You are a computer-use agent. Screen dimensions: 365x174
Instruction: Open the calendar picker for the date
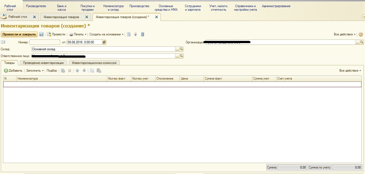pos(104,42)
